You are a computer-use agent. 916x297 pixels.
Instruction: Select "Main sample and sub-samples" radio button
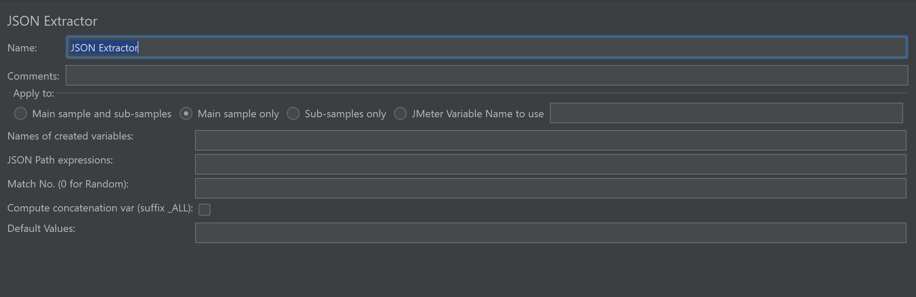(x=21, y=114)
